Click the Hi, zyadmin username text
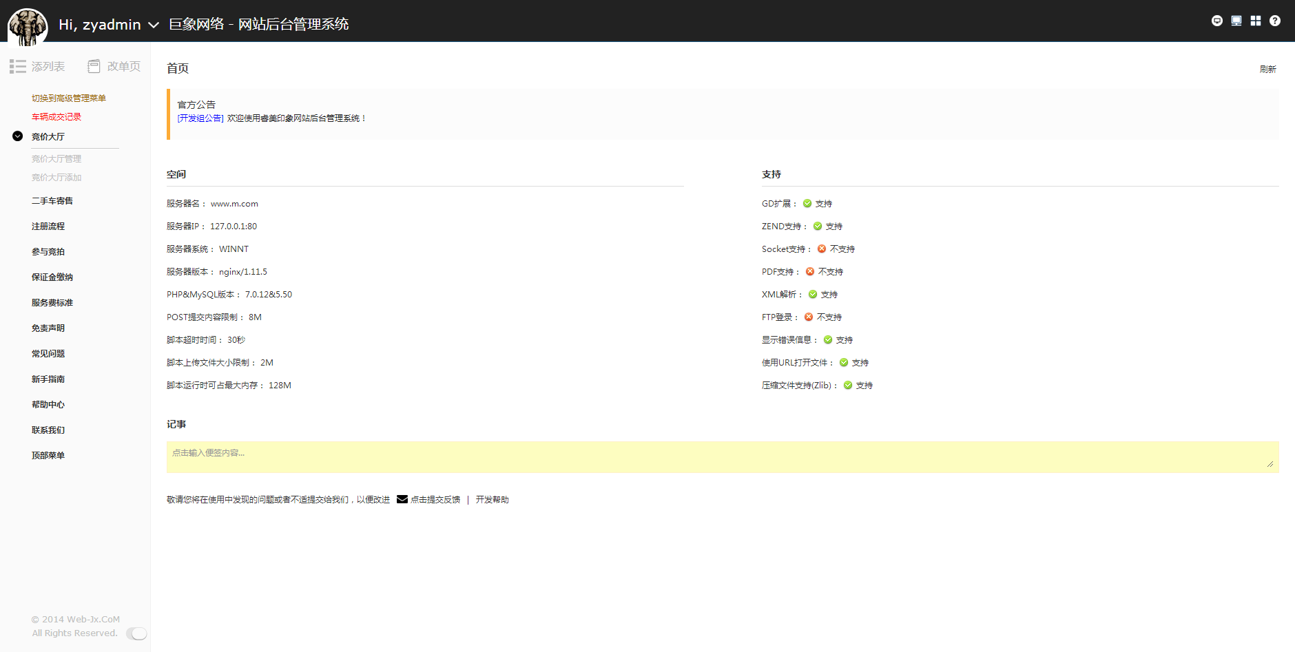1295x652 pixels. click(x=100, y=25)
